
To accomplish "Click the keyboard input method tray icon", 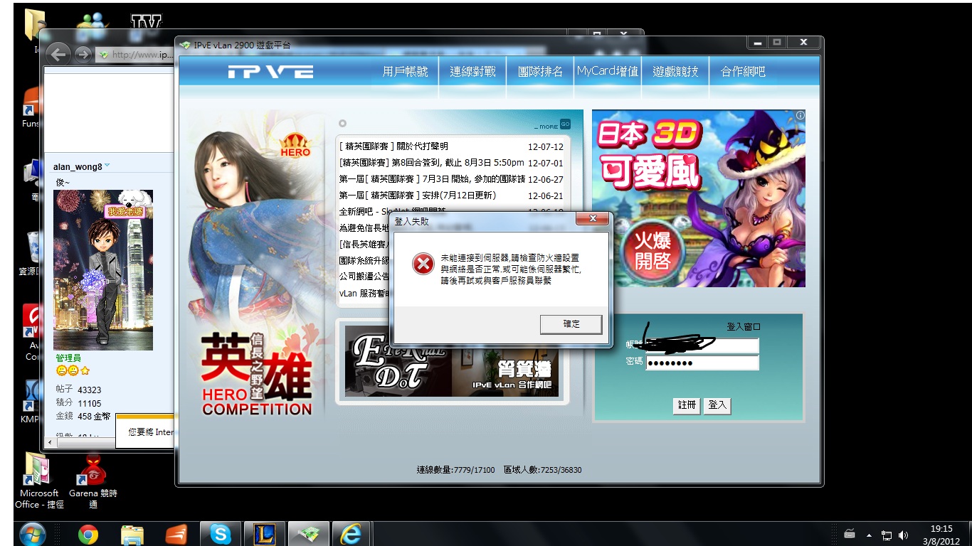I will (850, 534).
